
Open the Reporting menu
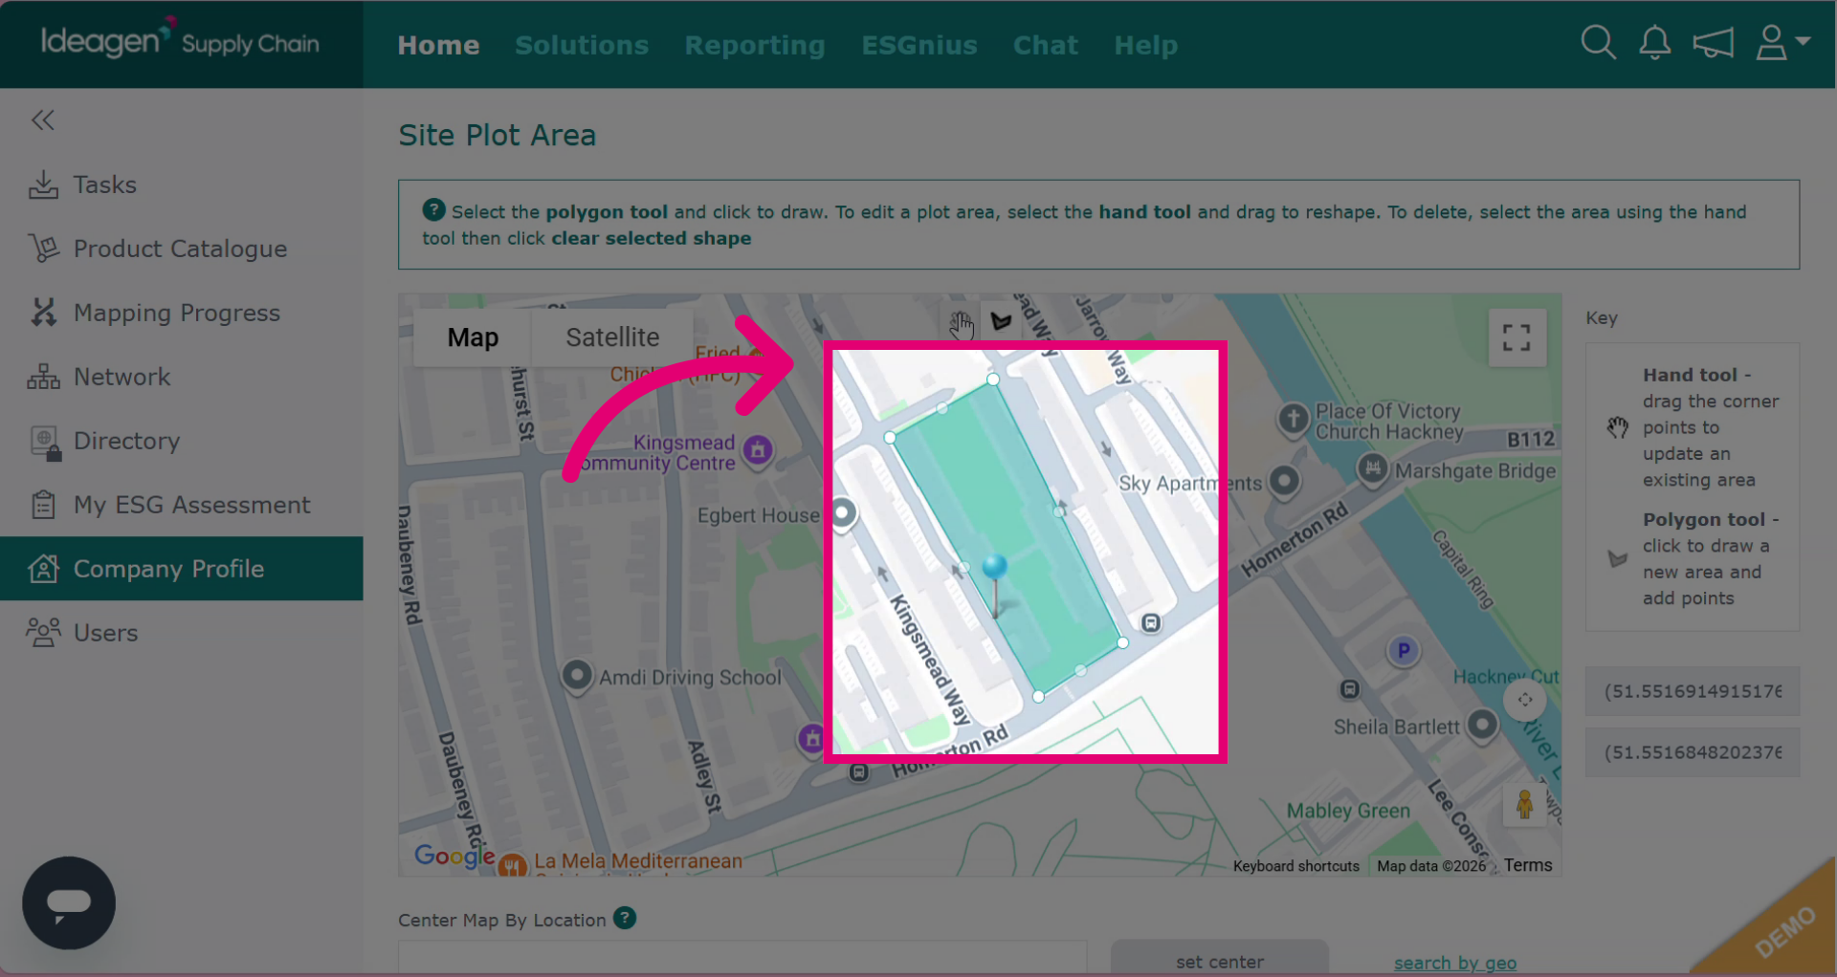(755, 45)
